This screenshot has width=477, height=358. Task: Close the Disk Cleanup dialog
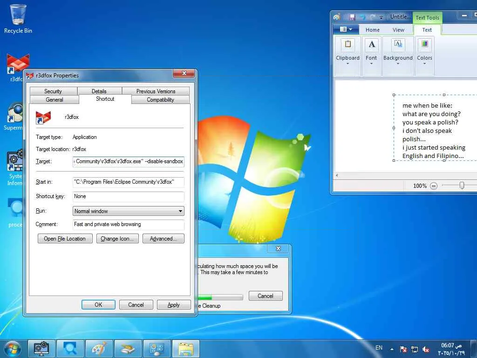point(278,249)
